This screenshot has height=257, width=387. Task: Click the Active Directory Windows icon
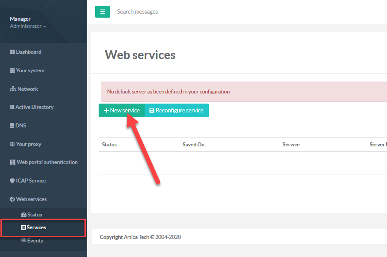(x=12, y=107)
